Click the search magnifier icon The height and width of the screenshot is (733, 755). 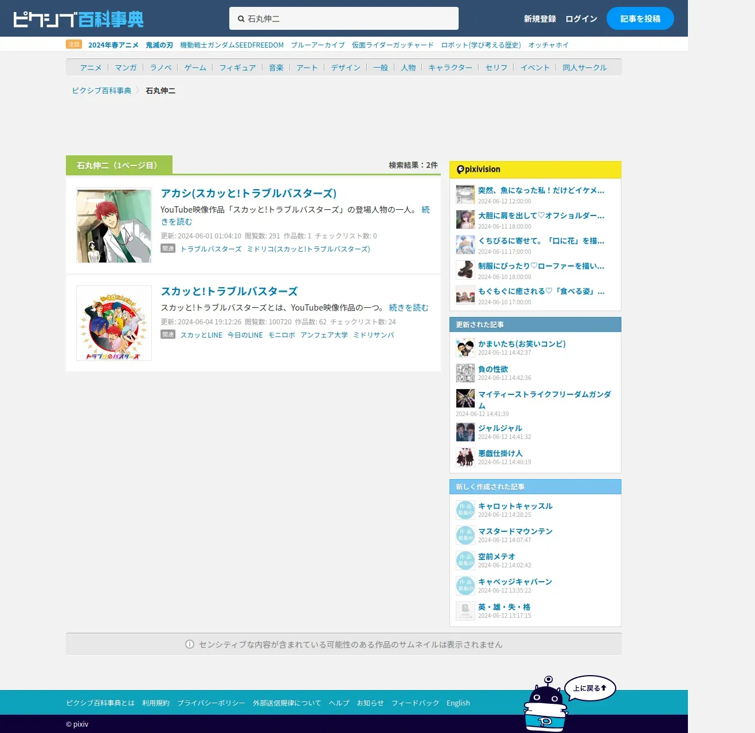tap(241, 19)
